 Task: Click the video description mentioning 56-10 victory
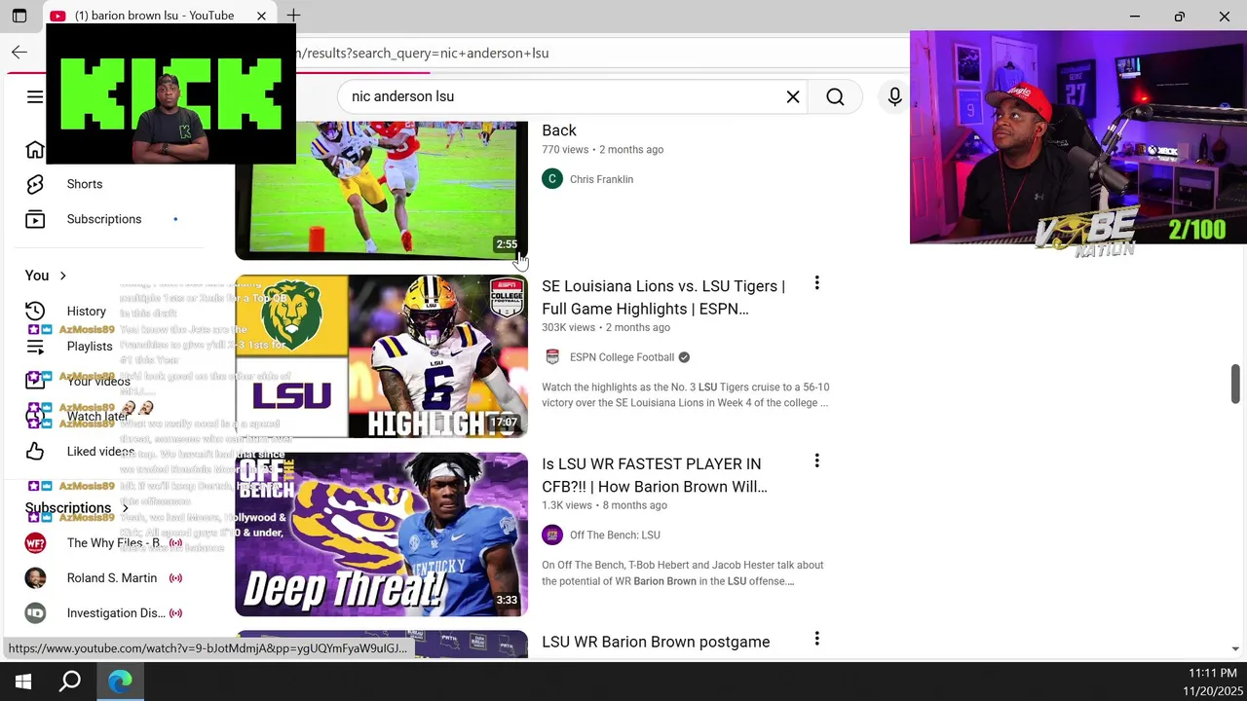click(x=686, y=394)
